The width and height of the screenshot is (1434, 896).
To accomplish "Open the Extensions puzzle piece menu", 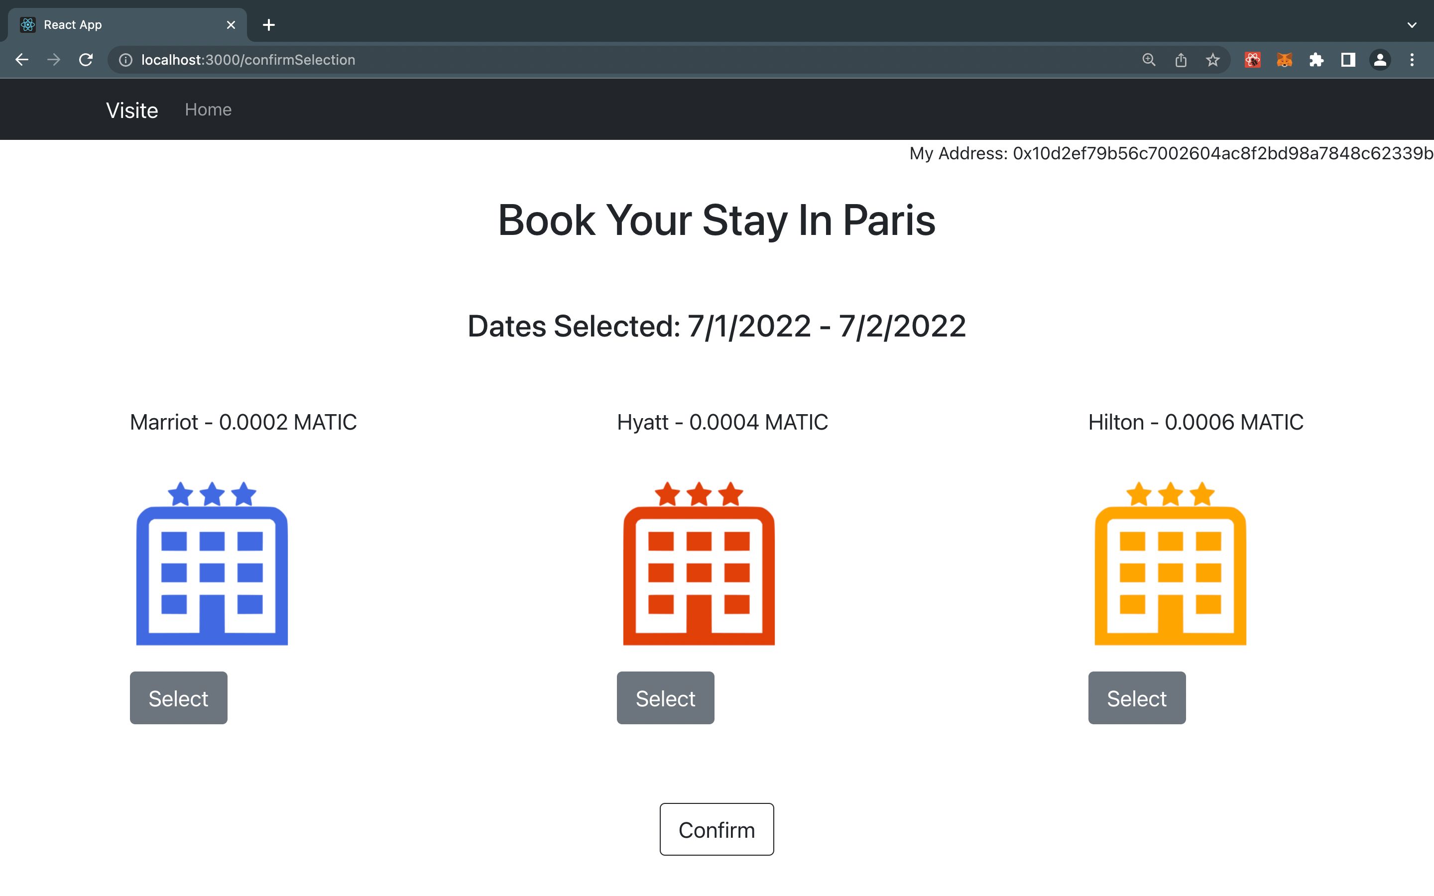I will (x=1316, y=60).
